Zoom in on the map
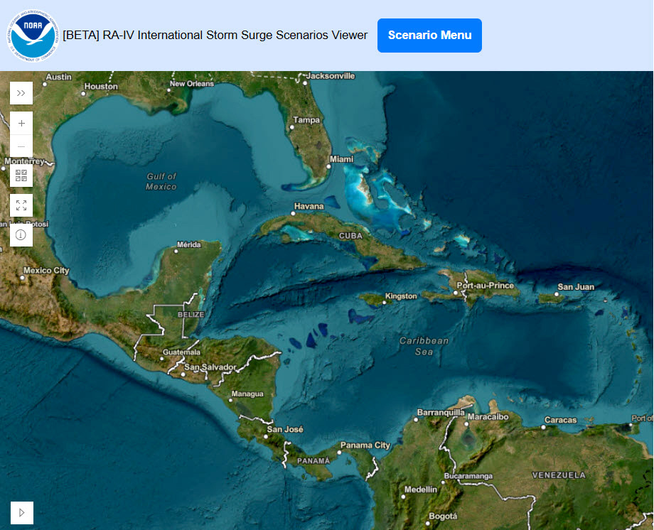This screenshot has width=654, height=530. pyautogui.click(x=21, y=123)
